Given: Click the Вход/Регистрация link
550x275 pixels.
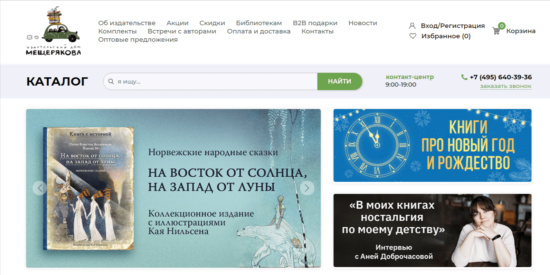Looking at the screenshot, I should 453,26.
